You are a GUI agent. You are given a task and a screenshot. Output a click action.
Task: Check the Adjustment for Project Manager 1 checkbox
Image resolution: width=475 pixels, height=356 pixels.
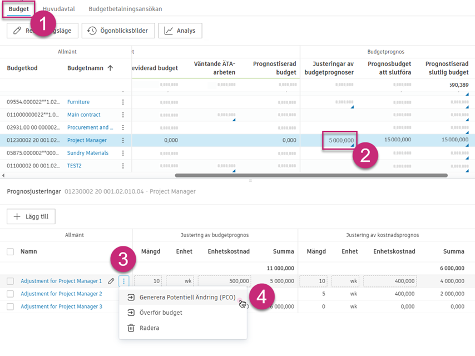(11, 281)
